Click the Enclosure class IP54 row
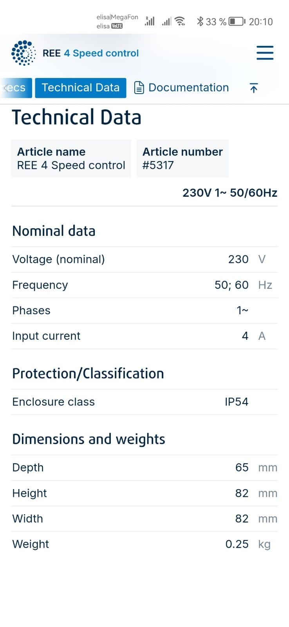Screen dimensions: 289x627 144,402
